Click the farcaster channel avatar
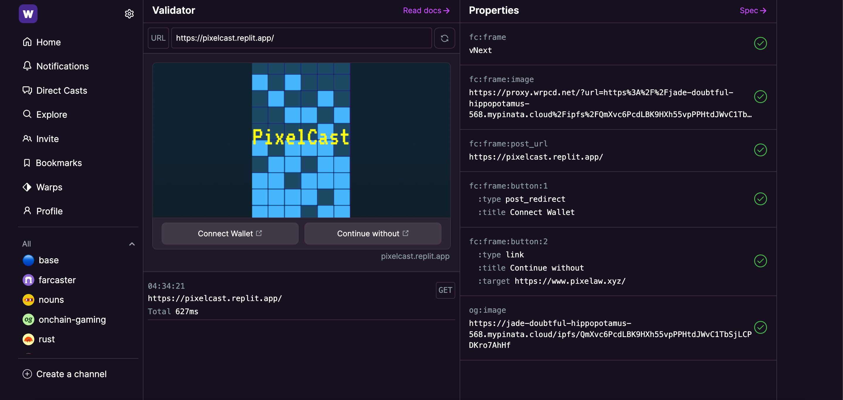Screen dimensions: 843x400 tap(28, 280)
